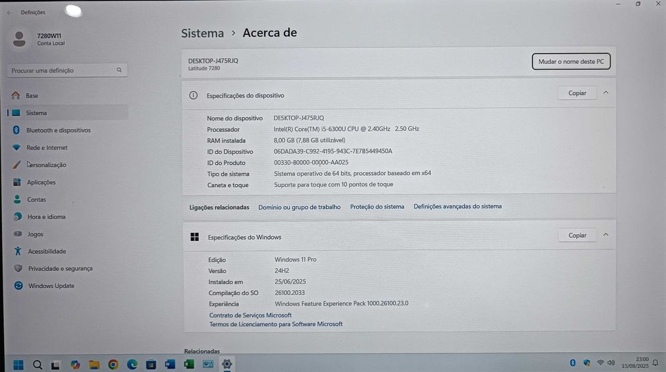The width and height of the screenshot is (666, 372).
Task: Open 'Domínio ou grupo de trabalho' link
Action: click(300, 207)
